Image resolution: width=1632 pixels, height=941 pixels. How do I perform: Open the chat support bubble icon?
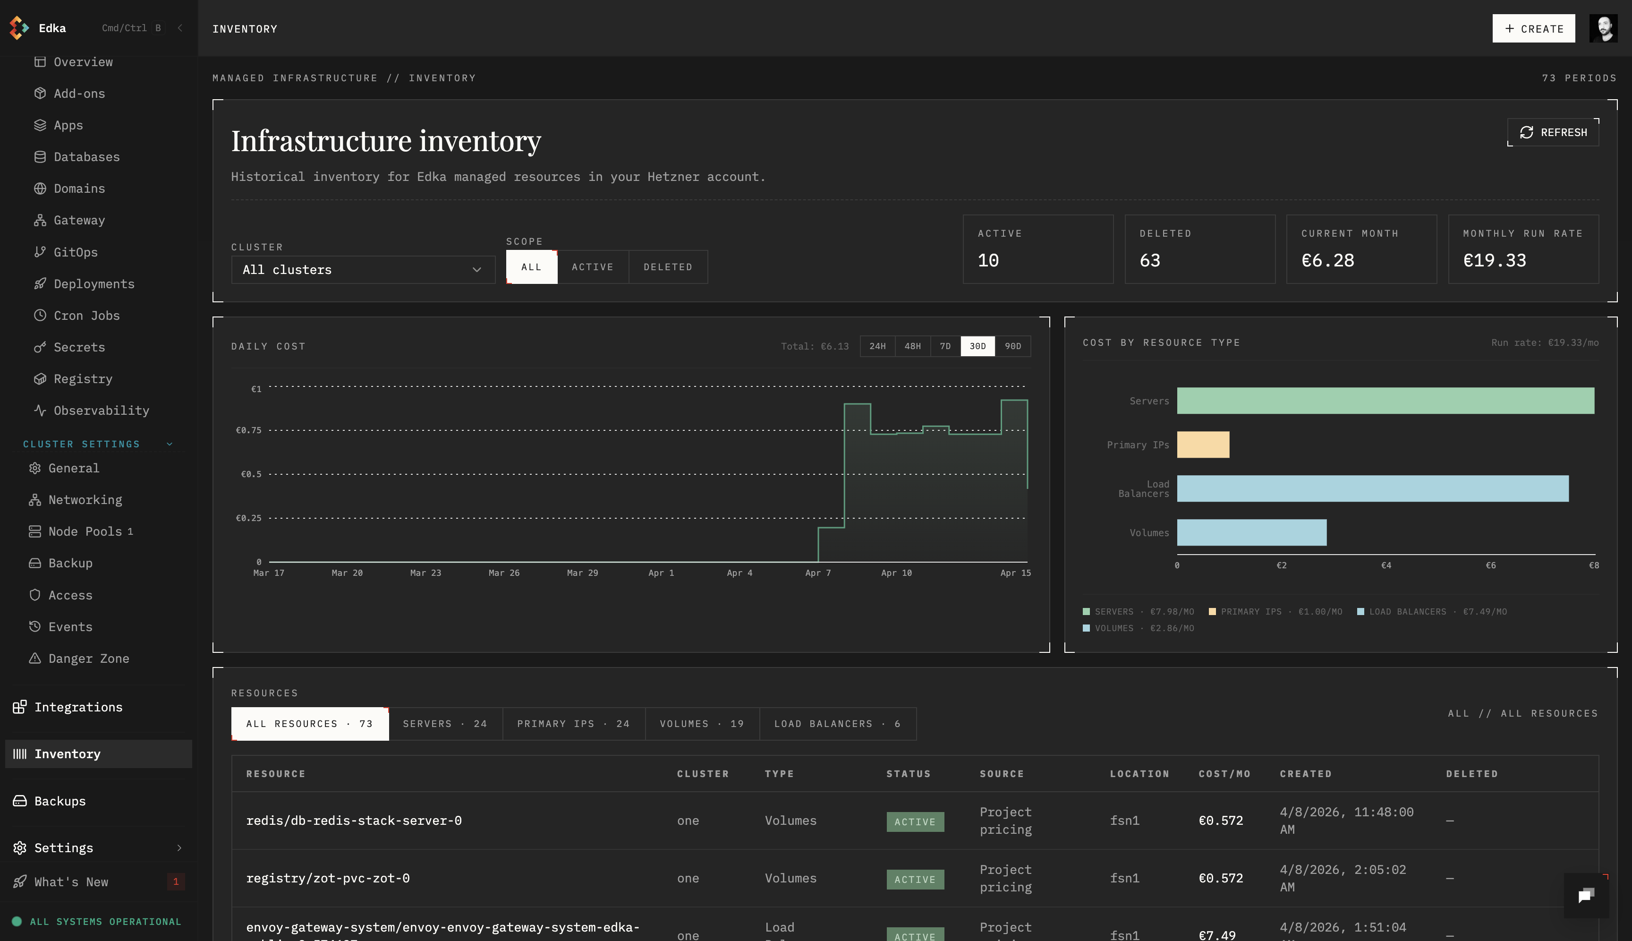click(x=1586, y=895)
